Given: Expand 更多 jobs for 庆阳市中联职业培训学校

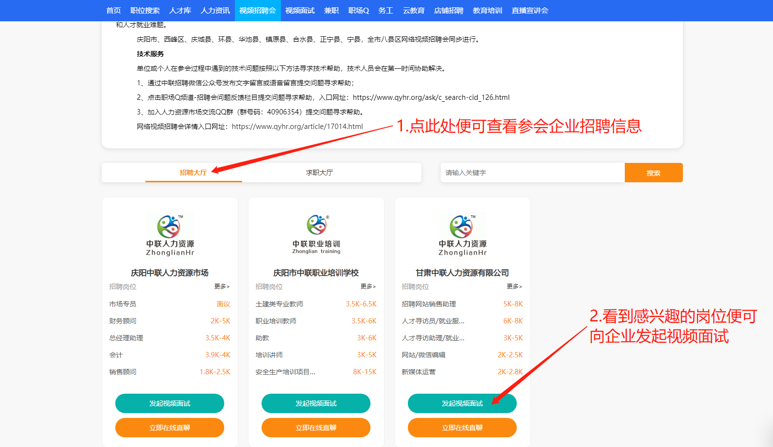Looking at the screenshot, I should 368,287.
